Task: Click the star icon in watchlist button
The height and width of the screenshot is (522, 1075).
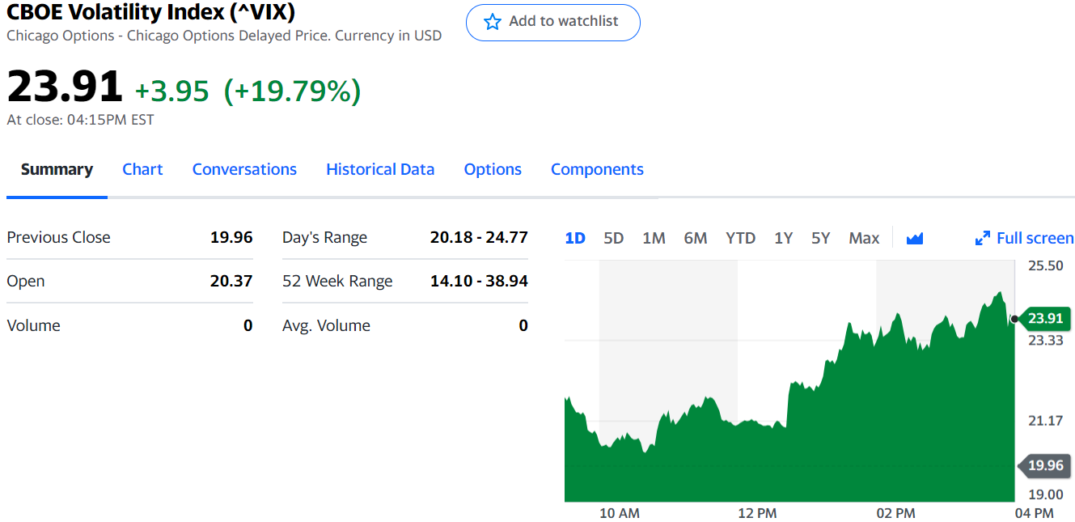Action: point(492,22)
